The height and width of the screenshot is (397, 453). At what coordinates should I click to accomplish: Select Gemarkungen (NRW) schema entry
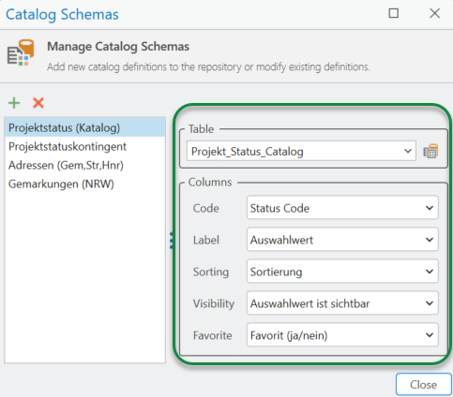[85, 184]
